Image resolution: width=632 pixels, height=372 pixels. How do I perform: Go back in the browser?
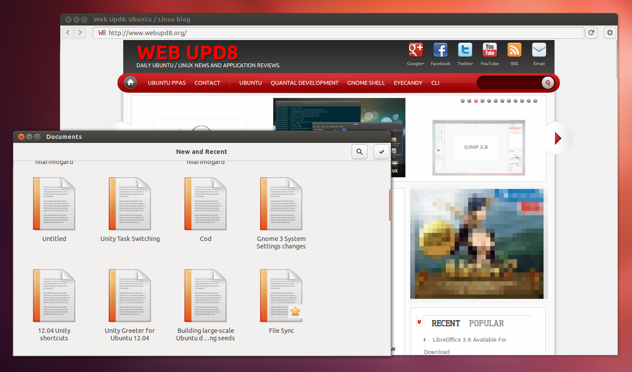[x=68, y=33]
